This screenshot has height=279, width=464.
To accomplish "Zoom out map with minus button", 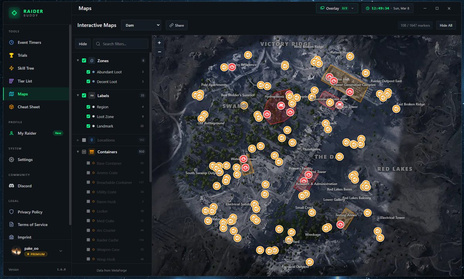I will (159, 52).
